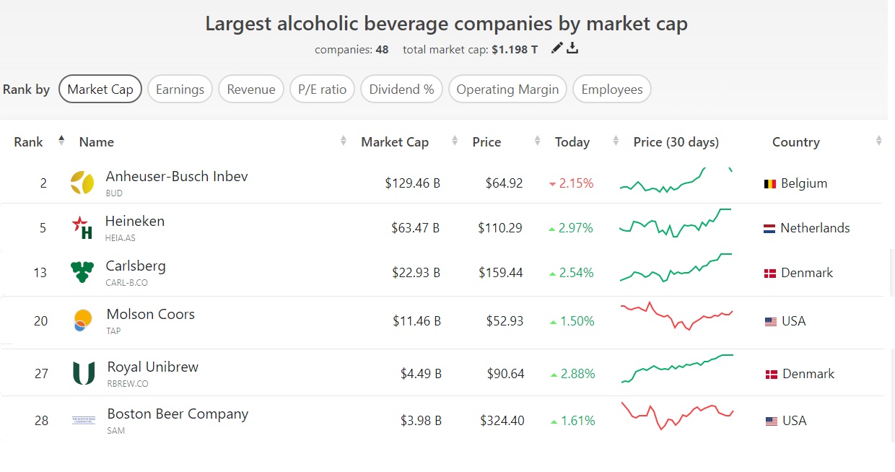Viewport: 895px width, 472px height.
Task: Click the Molson Coors round logo
Action: 82,320
